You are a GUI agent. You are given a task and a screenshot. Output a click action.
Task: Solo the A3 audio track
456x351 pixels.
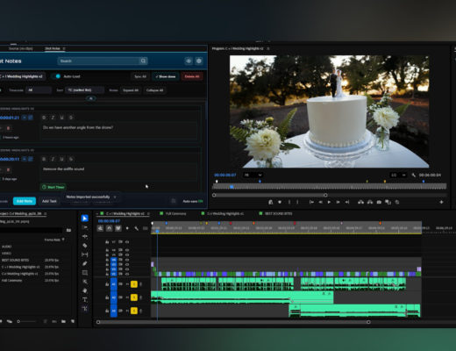pyautogui.click(x=134, y=311)
